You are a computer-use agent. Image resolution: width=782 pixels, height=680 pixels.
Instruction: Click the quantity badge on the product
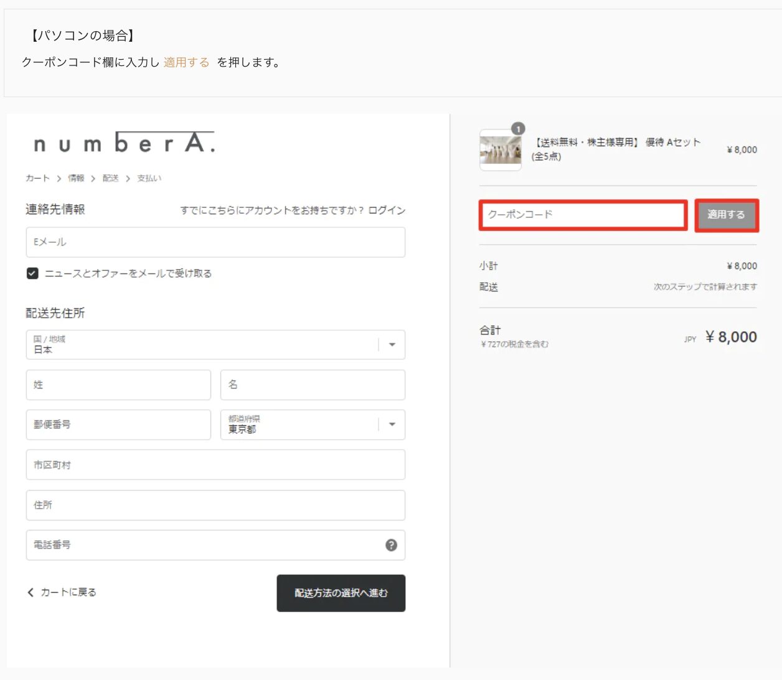tap(518, 129)
